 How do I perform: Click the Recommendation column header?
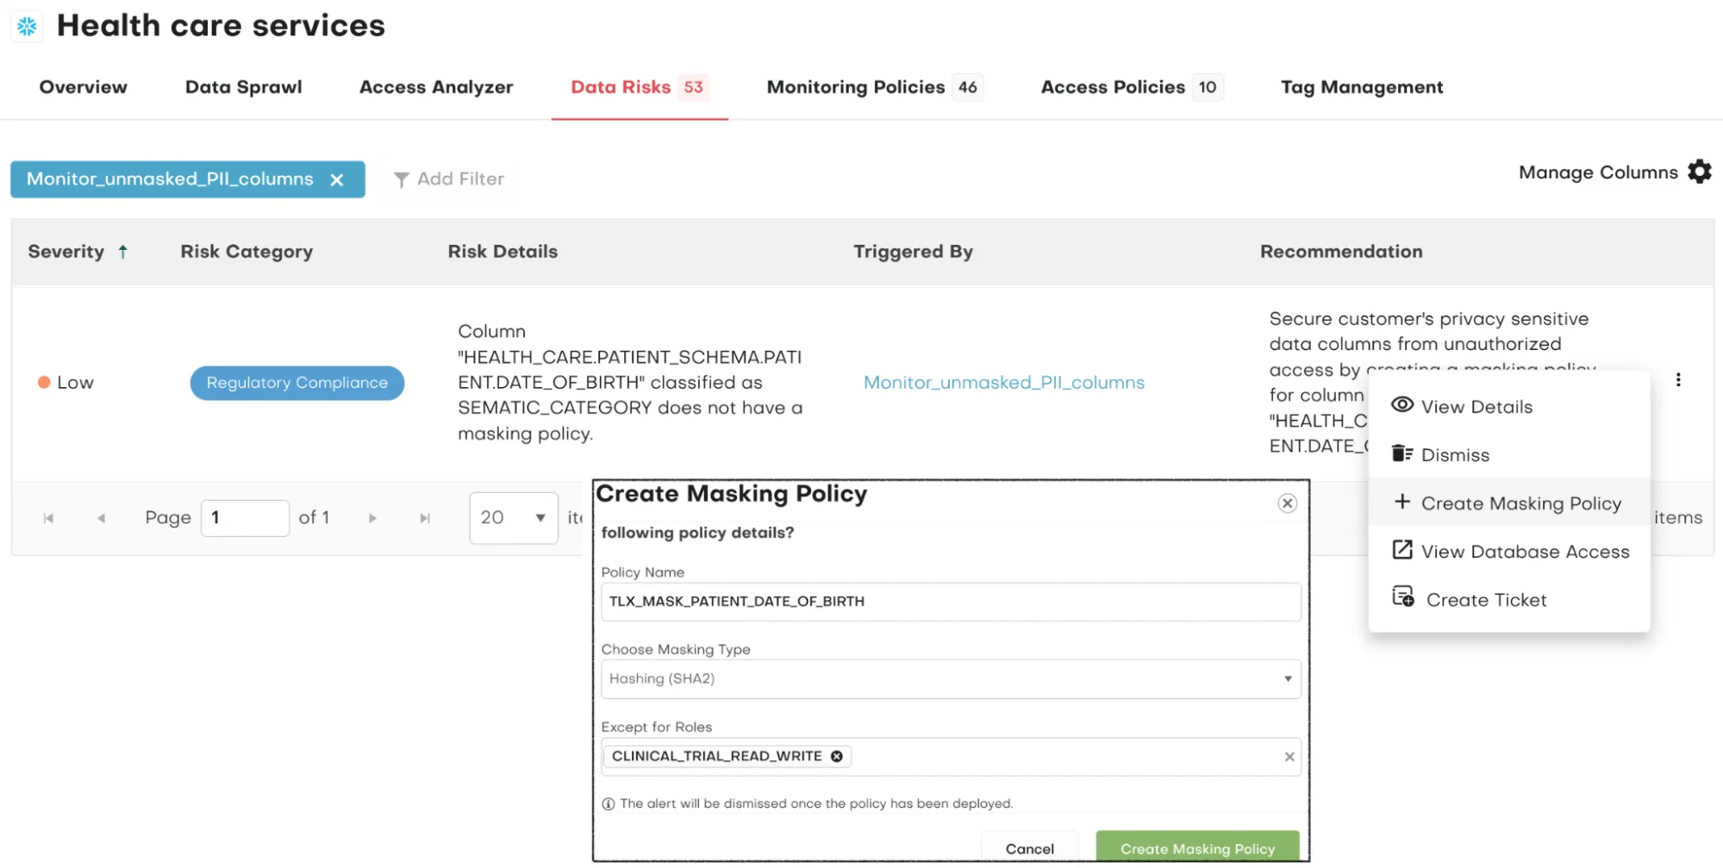[x=1341, y=252]
